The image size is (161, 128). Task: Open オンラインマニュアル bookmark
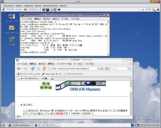click(x=29, y=74)
